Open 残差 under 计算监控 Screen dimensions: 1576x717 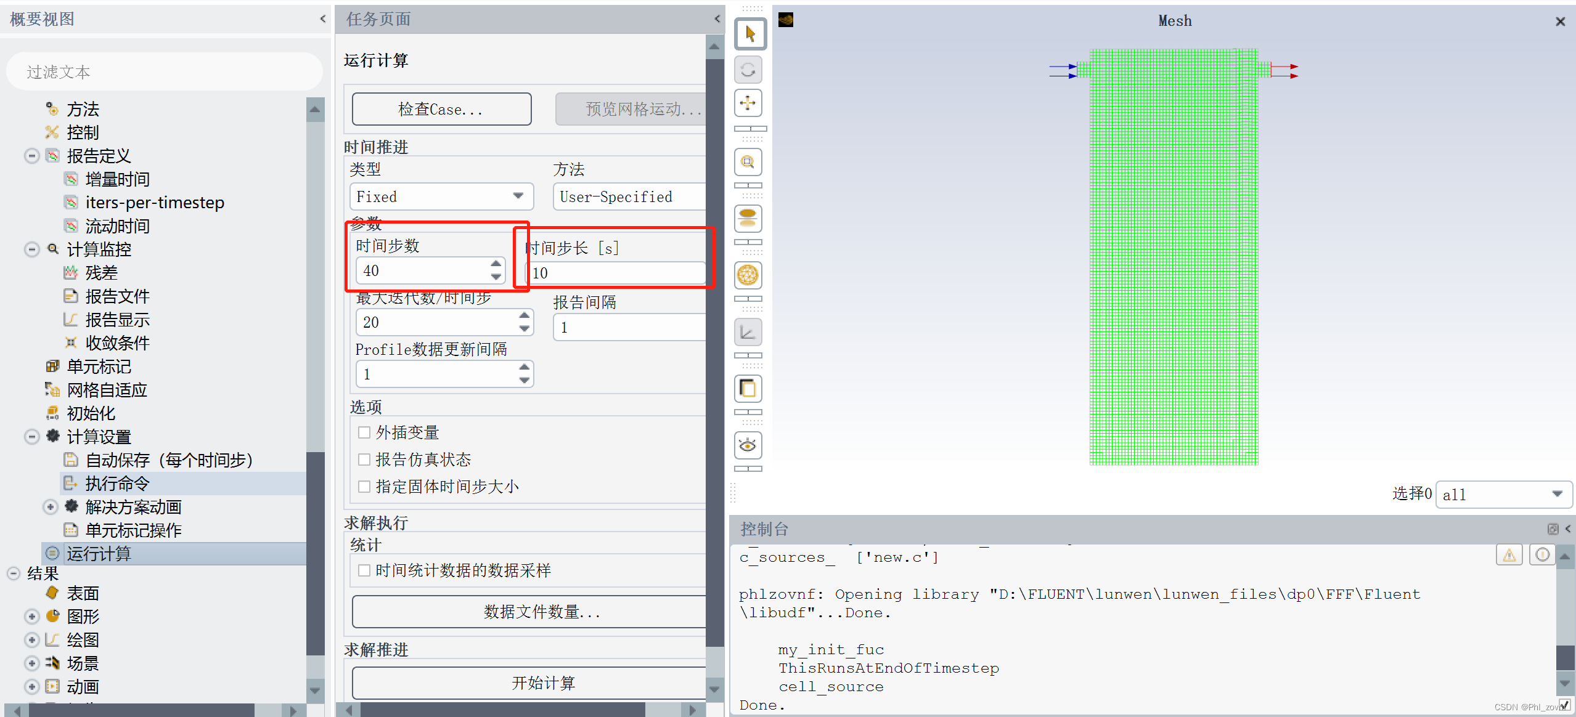tap(101, 273)
